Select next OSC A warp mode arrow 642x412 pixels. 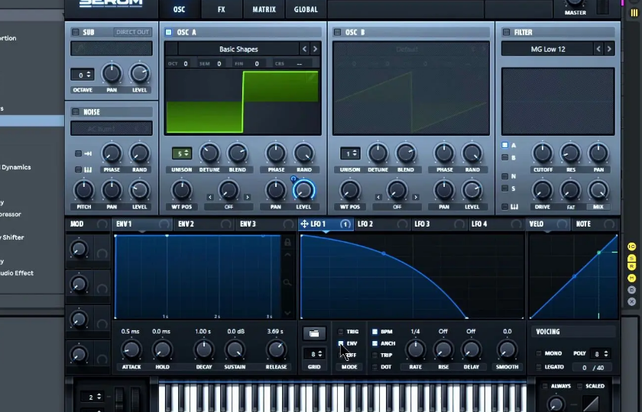[x=248, y=197]
